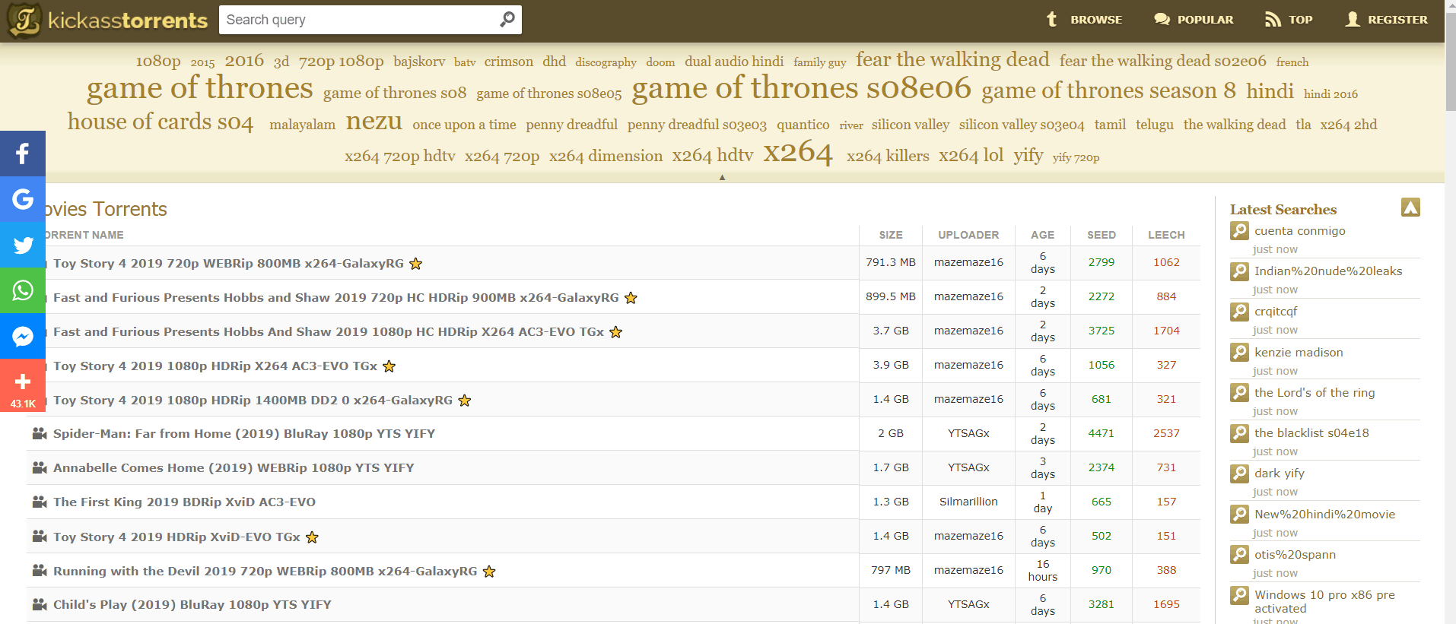Open YTSAGx uploader on Spider-Man row

pos(968,433)
